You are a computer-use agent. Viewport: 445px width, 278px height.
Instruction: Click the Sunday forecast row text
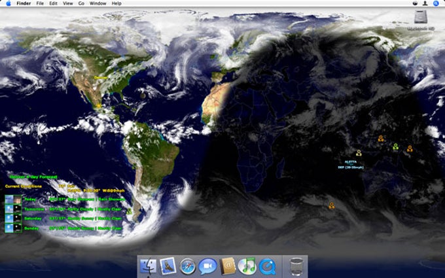click(73, 228)
